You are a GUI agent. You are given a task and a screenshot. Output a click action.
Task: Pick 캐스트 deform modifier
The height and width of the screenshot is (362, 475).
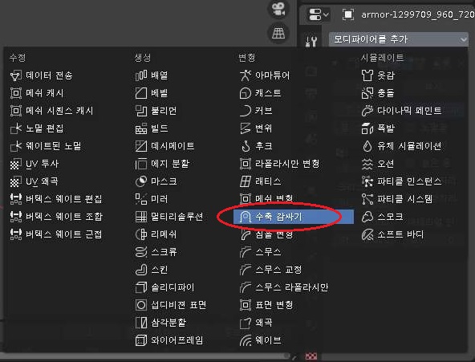tap(261, 93)
